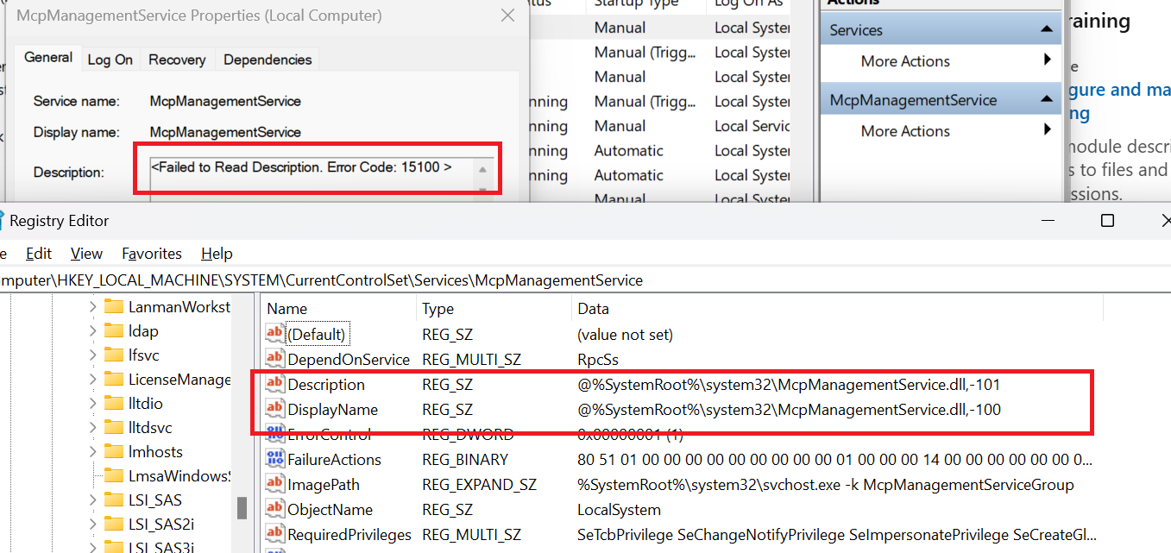Screen dimensions: 1171x553
Task: Expand the lltdio tree node
Action: click(x=92, y=403)
